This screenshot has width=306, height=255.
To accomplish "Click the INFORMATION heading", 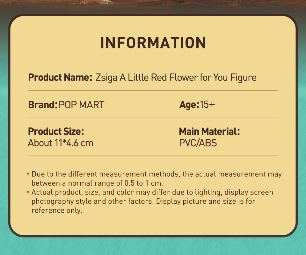I will point(153,43).
